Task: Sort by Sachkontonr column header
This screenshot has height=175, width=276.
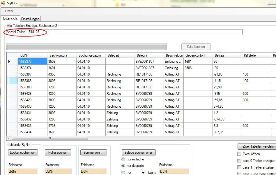Action: click(62, 55)
